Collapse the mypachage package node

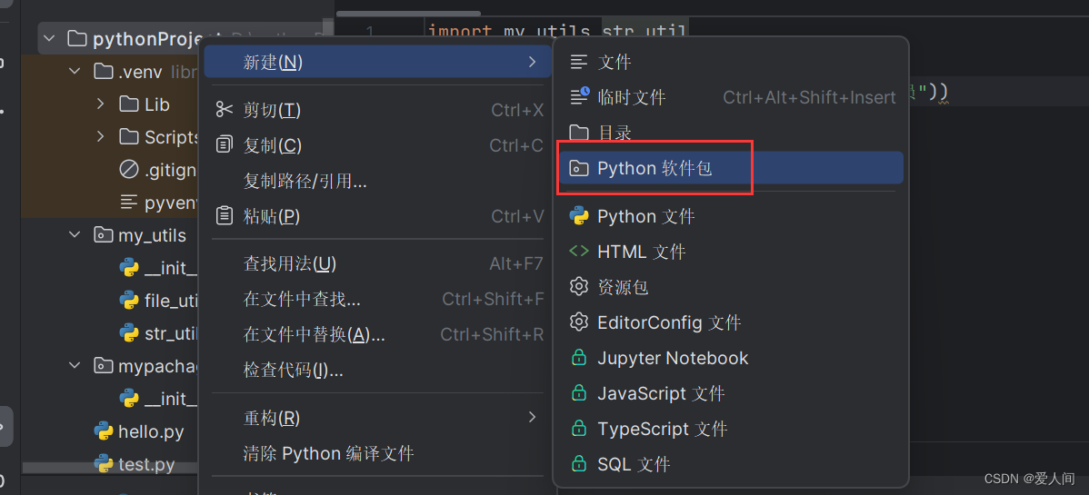(x=75, y=365)
